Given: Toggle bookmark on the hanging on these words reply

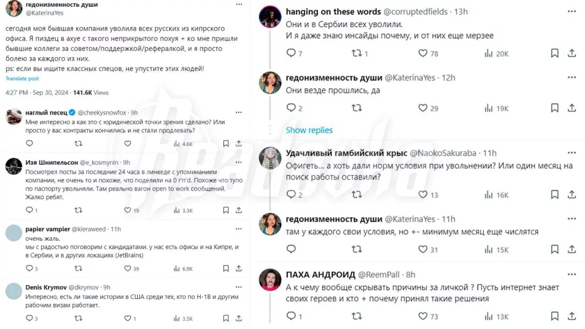Looking at the screenshot, I should 554,54.
